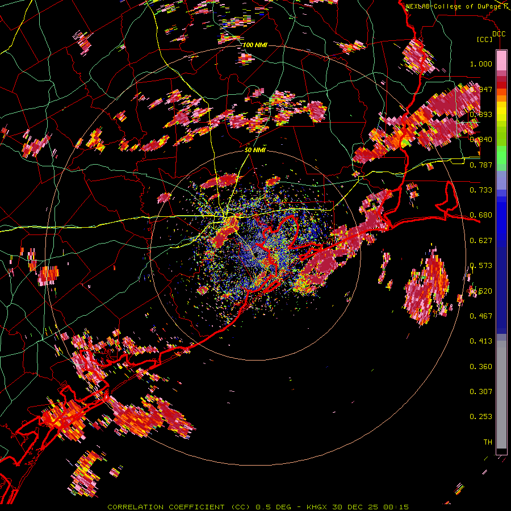511x511 pixels.
Task: Select the 0.680 scale value
Action: (x=481, y=215)
